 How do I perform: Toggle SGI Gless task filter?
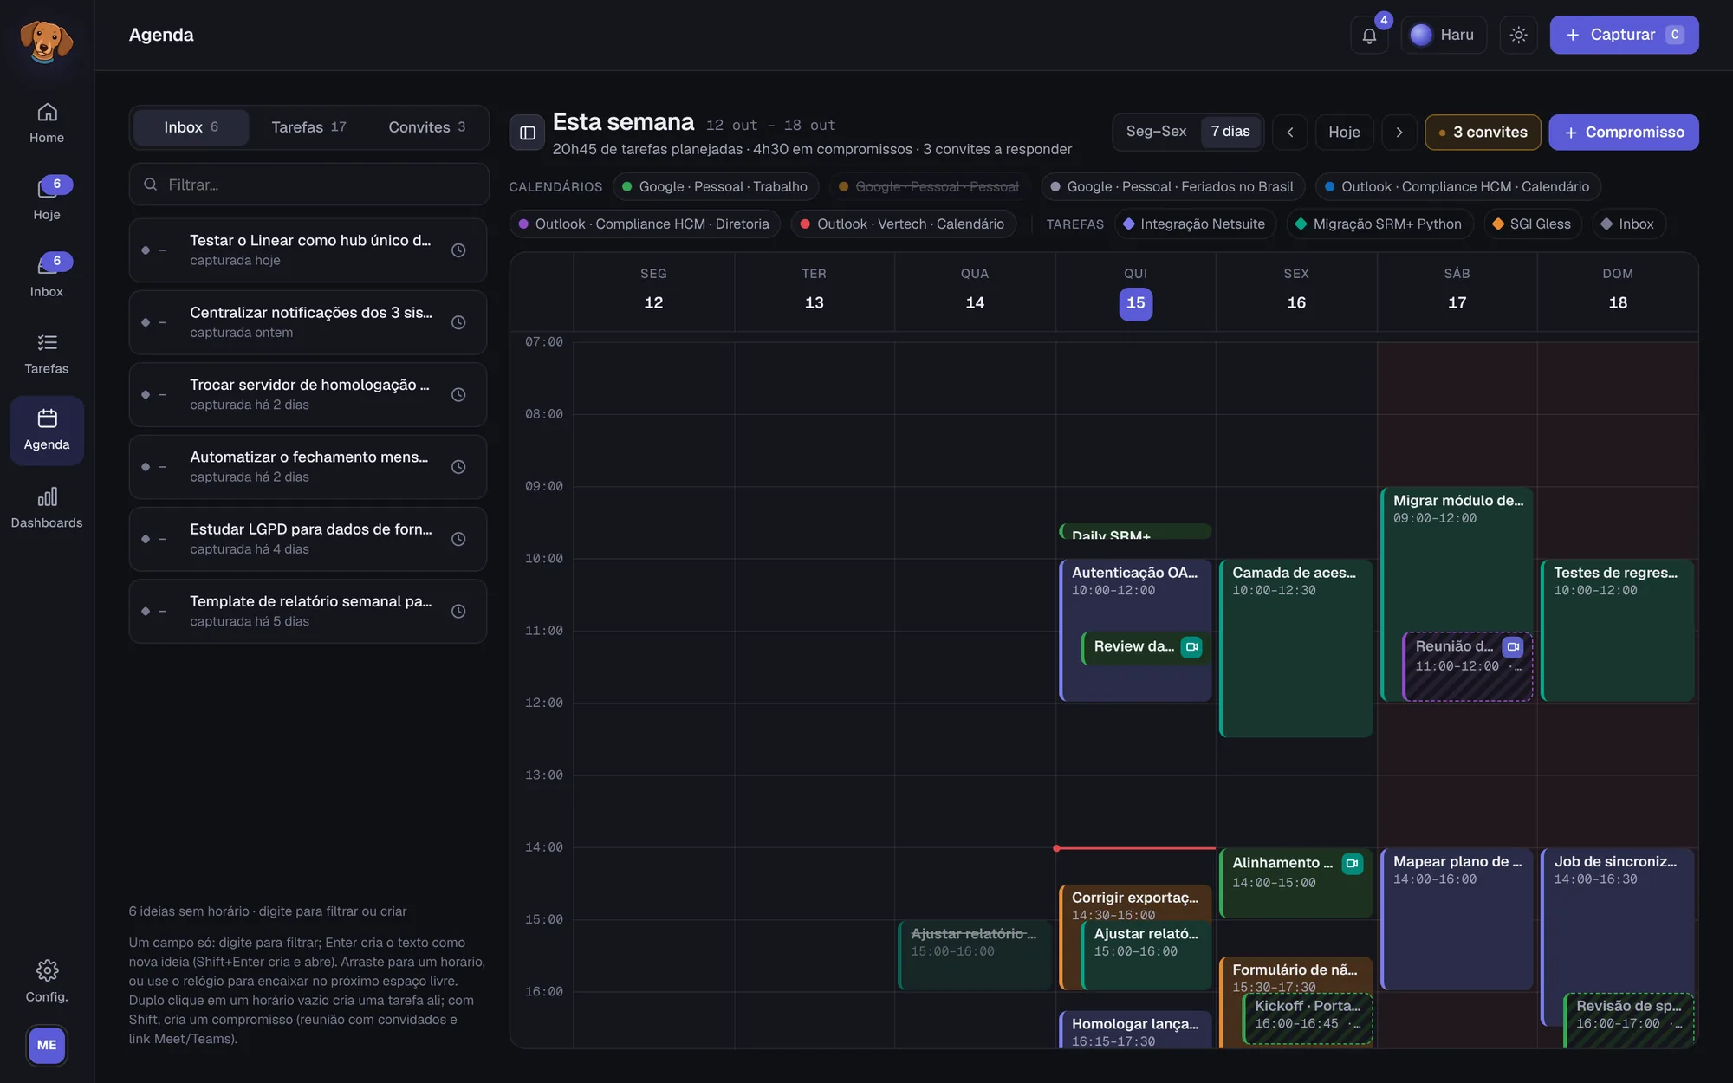click(1531, 224)
